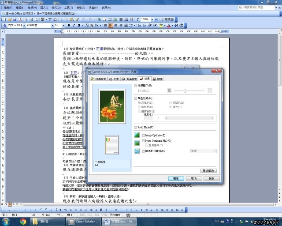Click Cancel button in printer properties dialog

[194, 178]
